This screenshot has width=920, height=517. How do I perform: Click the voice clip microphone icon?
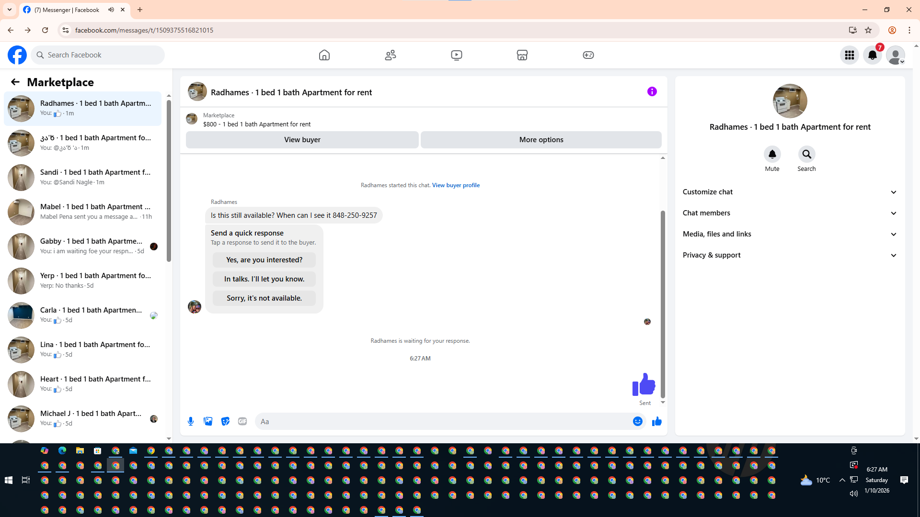pos(191,421)
